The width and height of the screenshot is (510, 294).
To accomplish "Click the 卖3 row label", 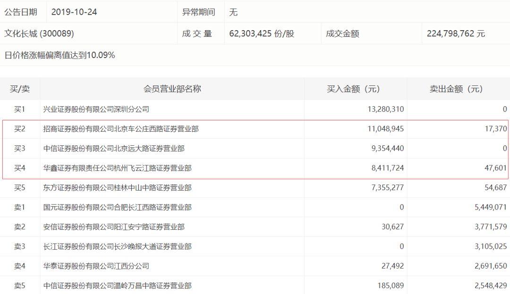I will pos(19,246).
